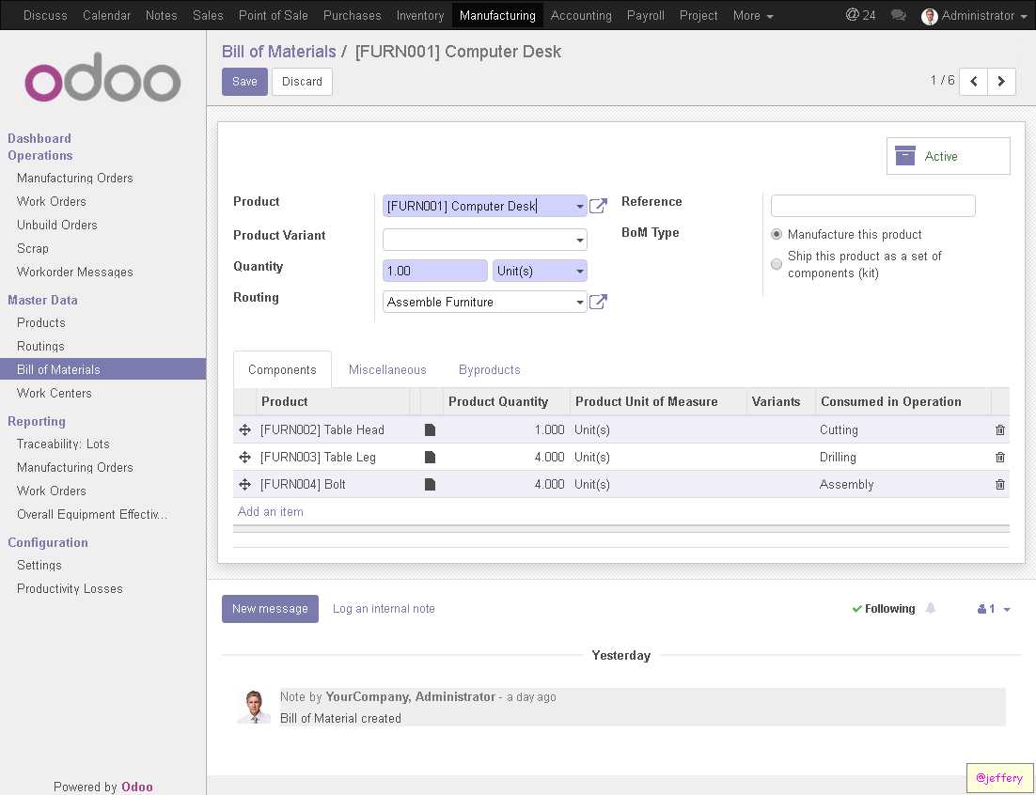Expand the Administrator user menu caret

coord(1024,16)
